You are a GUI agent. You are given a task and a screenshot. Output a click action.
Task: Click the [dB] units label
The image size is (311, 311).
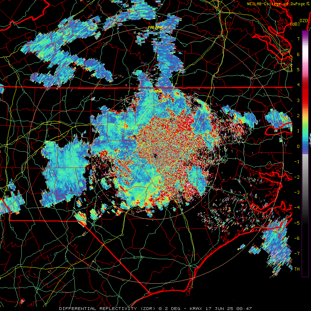pyautogui.click(x=295, y=24)
